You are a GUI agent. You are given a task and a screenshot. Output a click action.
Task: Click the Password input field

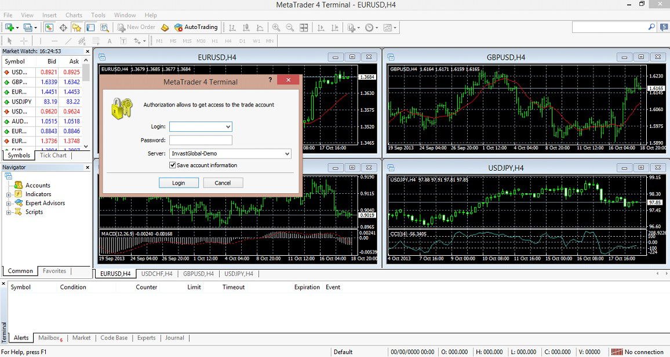pyautogui.click(x=201, y=141)
